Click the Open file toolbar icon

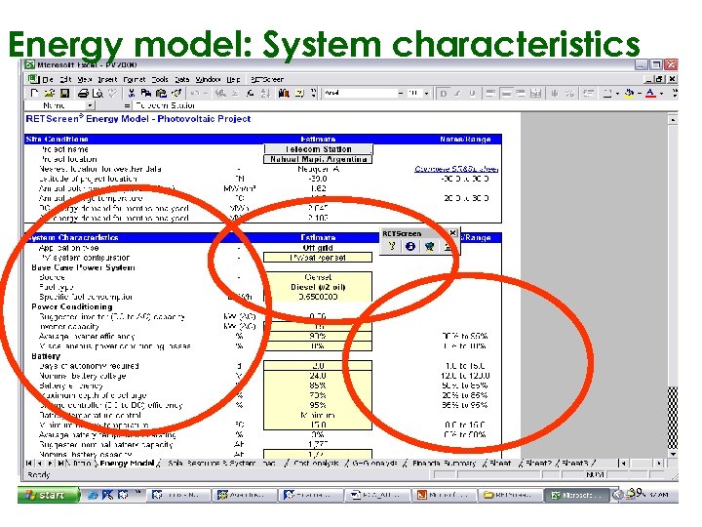[50, 94]
